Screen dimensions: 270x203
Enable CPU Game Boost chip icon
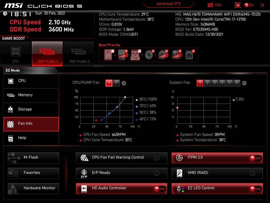(16, 52)
